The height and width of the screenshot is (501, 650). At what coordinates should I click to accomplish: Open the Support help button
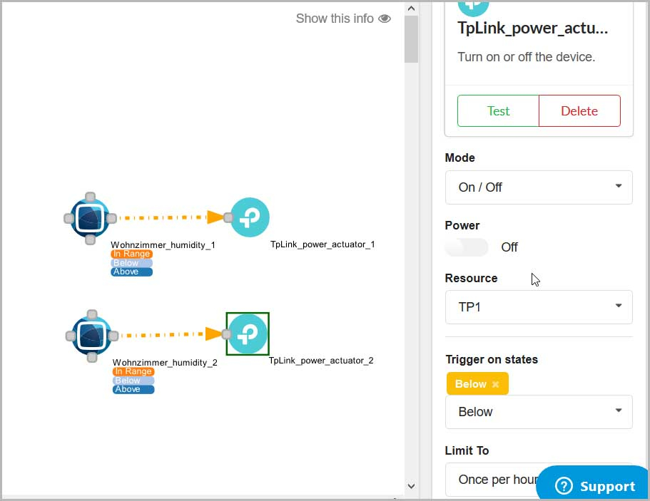coord(593,484)
